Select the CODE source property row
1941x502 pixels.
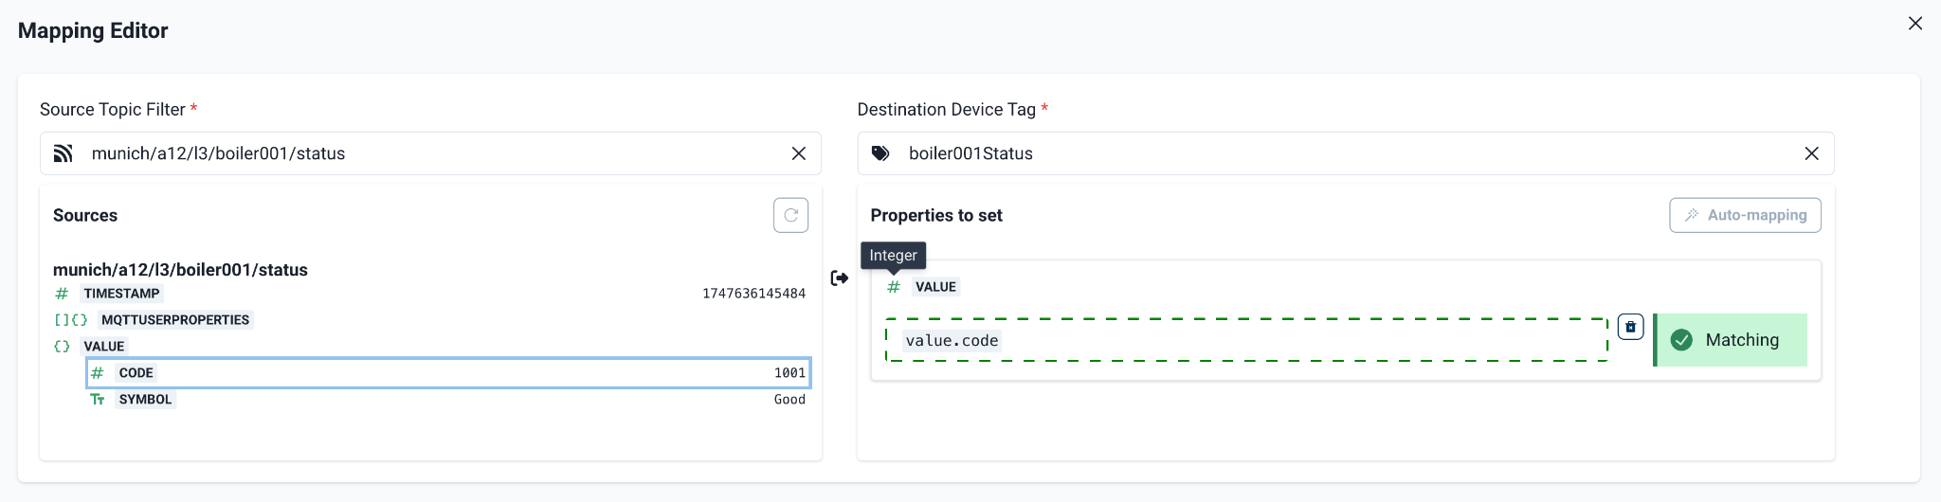click(x=447, y=373)
